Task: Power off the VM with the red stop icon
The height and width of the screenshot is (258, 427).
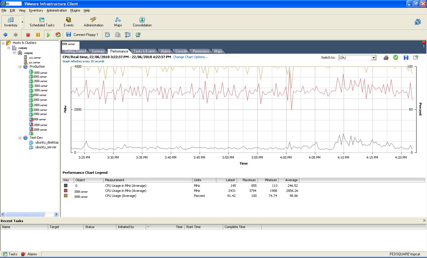Action: pyautogui.click(x=28, y=35)
